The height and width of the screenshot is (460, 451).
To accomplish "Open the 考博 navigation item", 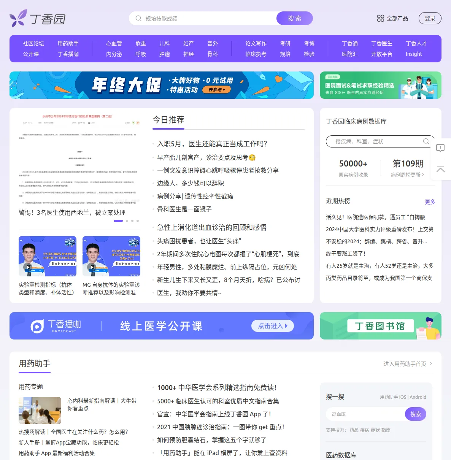I will (309, 43).
